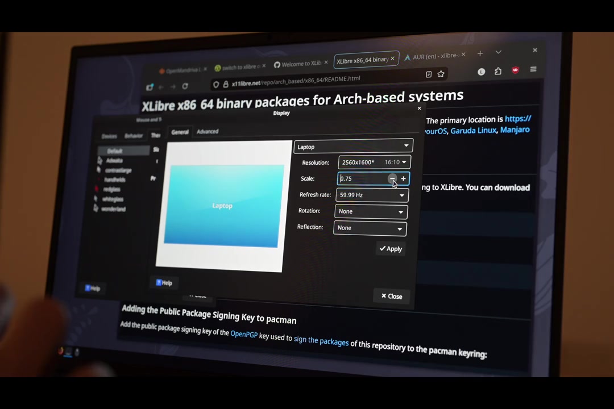The width and height of the screenshot is (614, 409).
Task: Select the redglass cursor theme
Action: [x=111, y=189]
